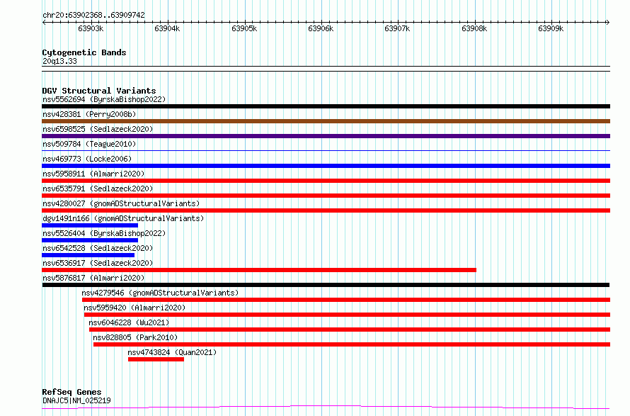
Task: Click the red bar for nsv6536917
Action: (x=259, y=270)
